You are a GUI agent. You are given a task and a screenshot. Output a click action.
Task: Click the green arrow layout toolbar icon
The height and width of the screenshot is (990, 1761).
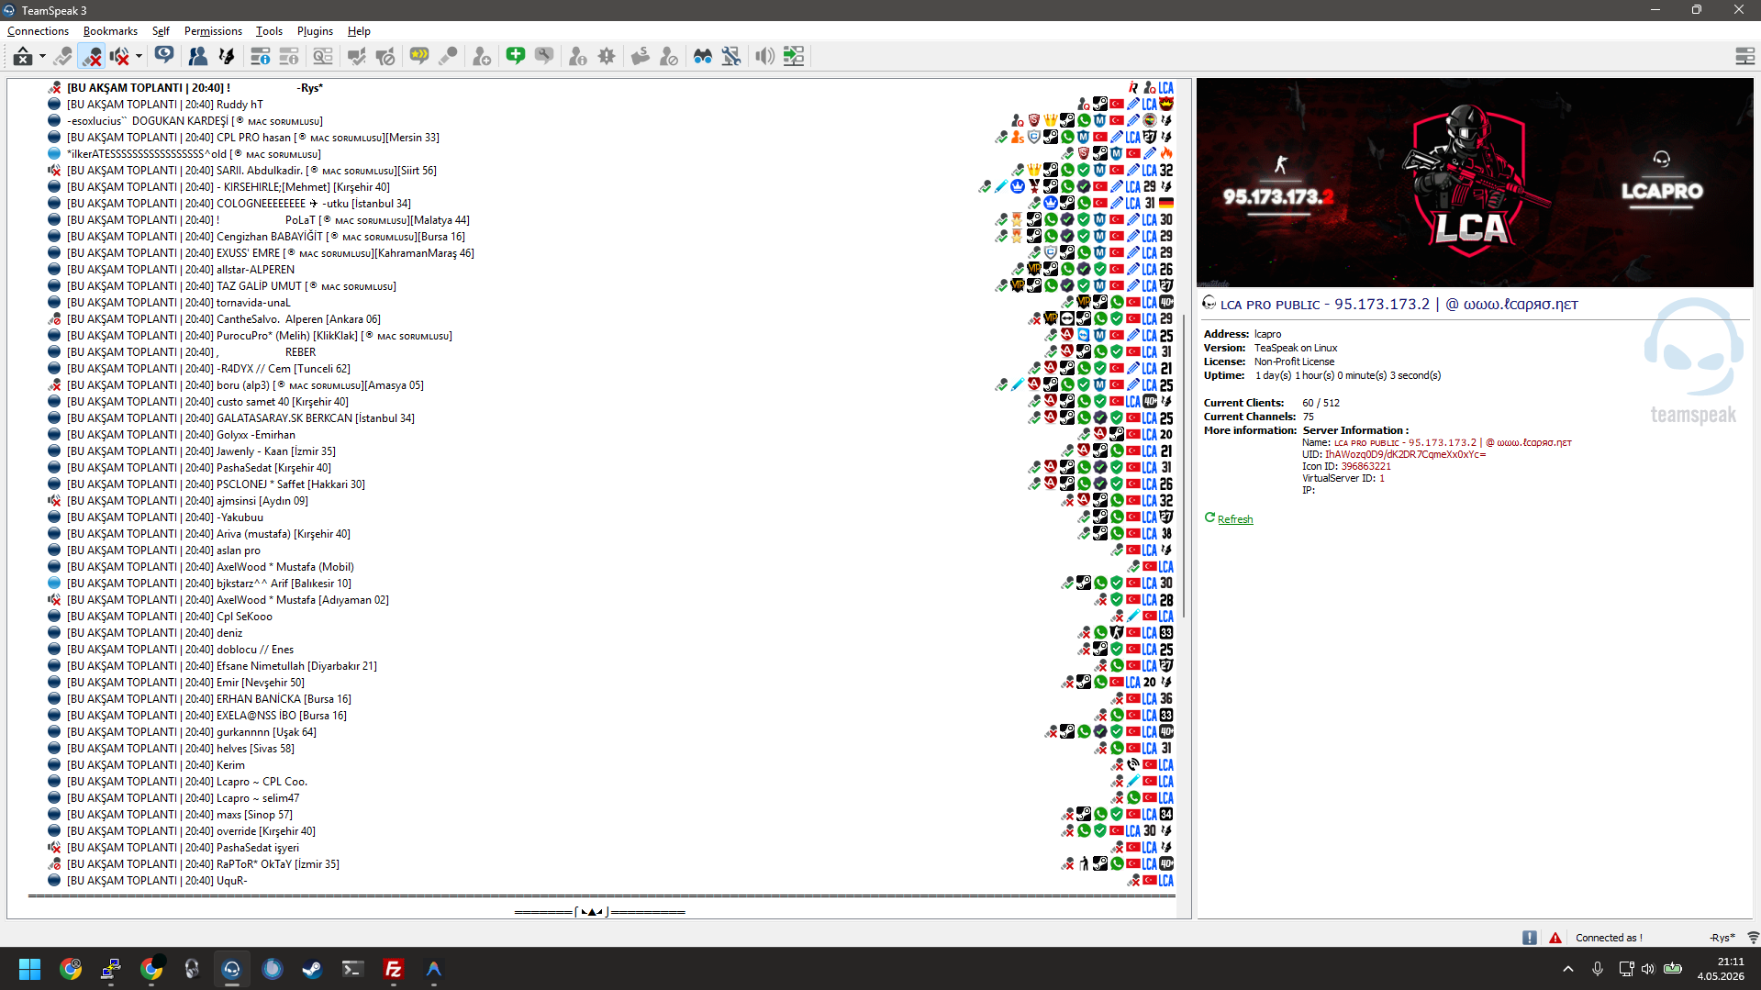794,56
